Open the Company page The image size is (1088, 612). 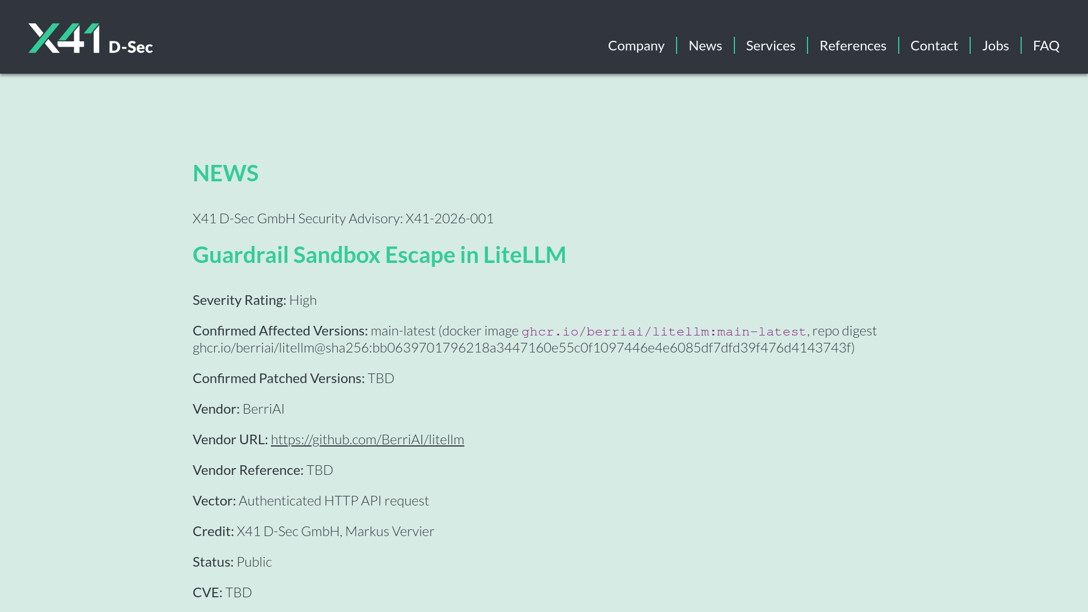(x=636, y=45)
